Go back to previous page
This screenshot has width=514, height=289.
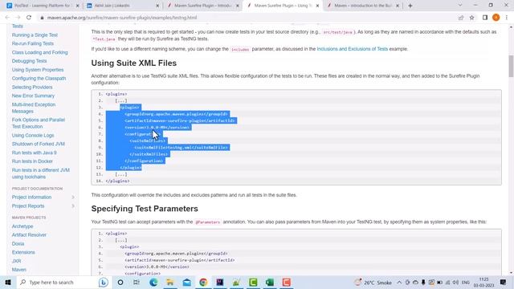tap(7, 18)
